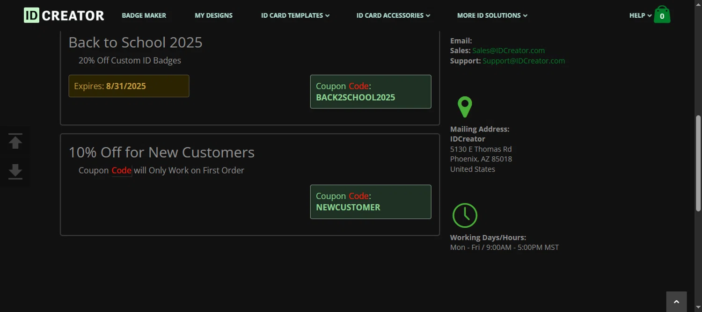Click the Will Only Work on First Order text

pos(189,170)
